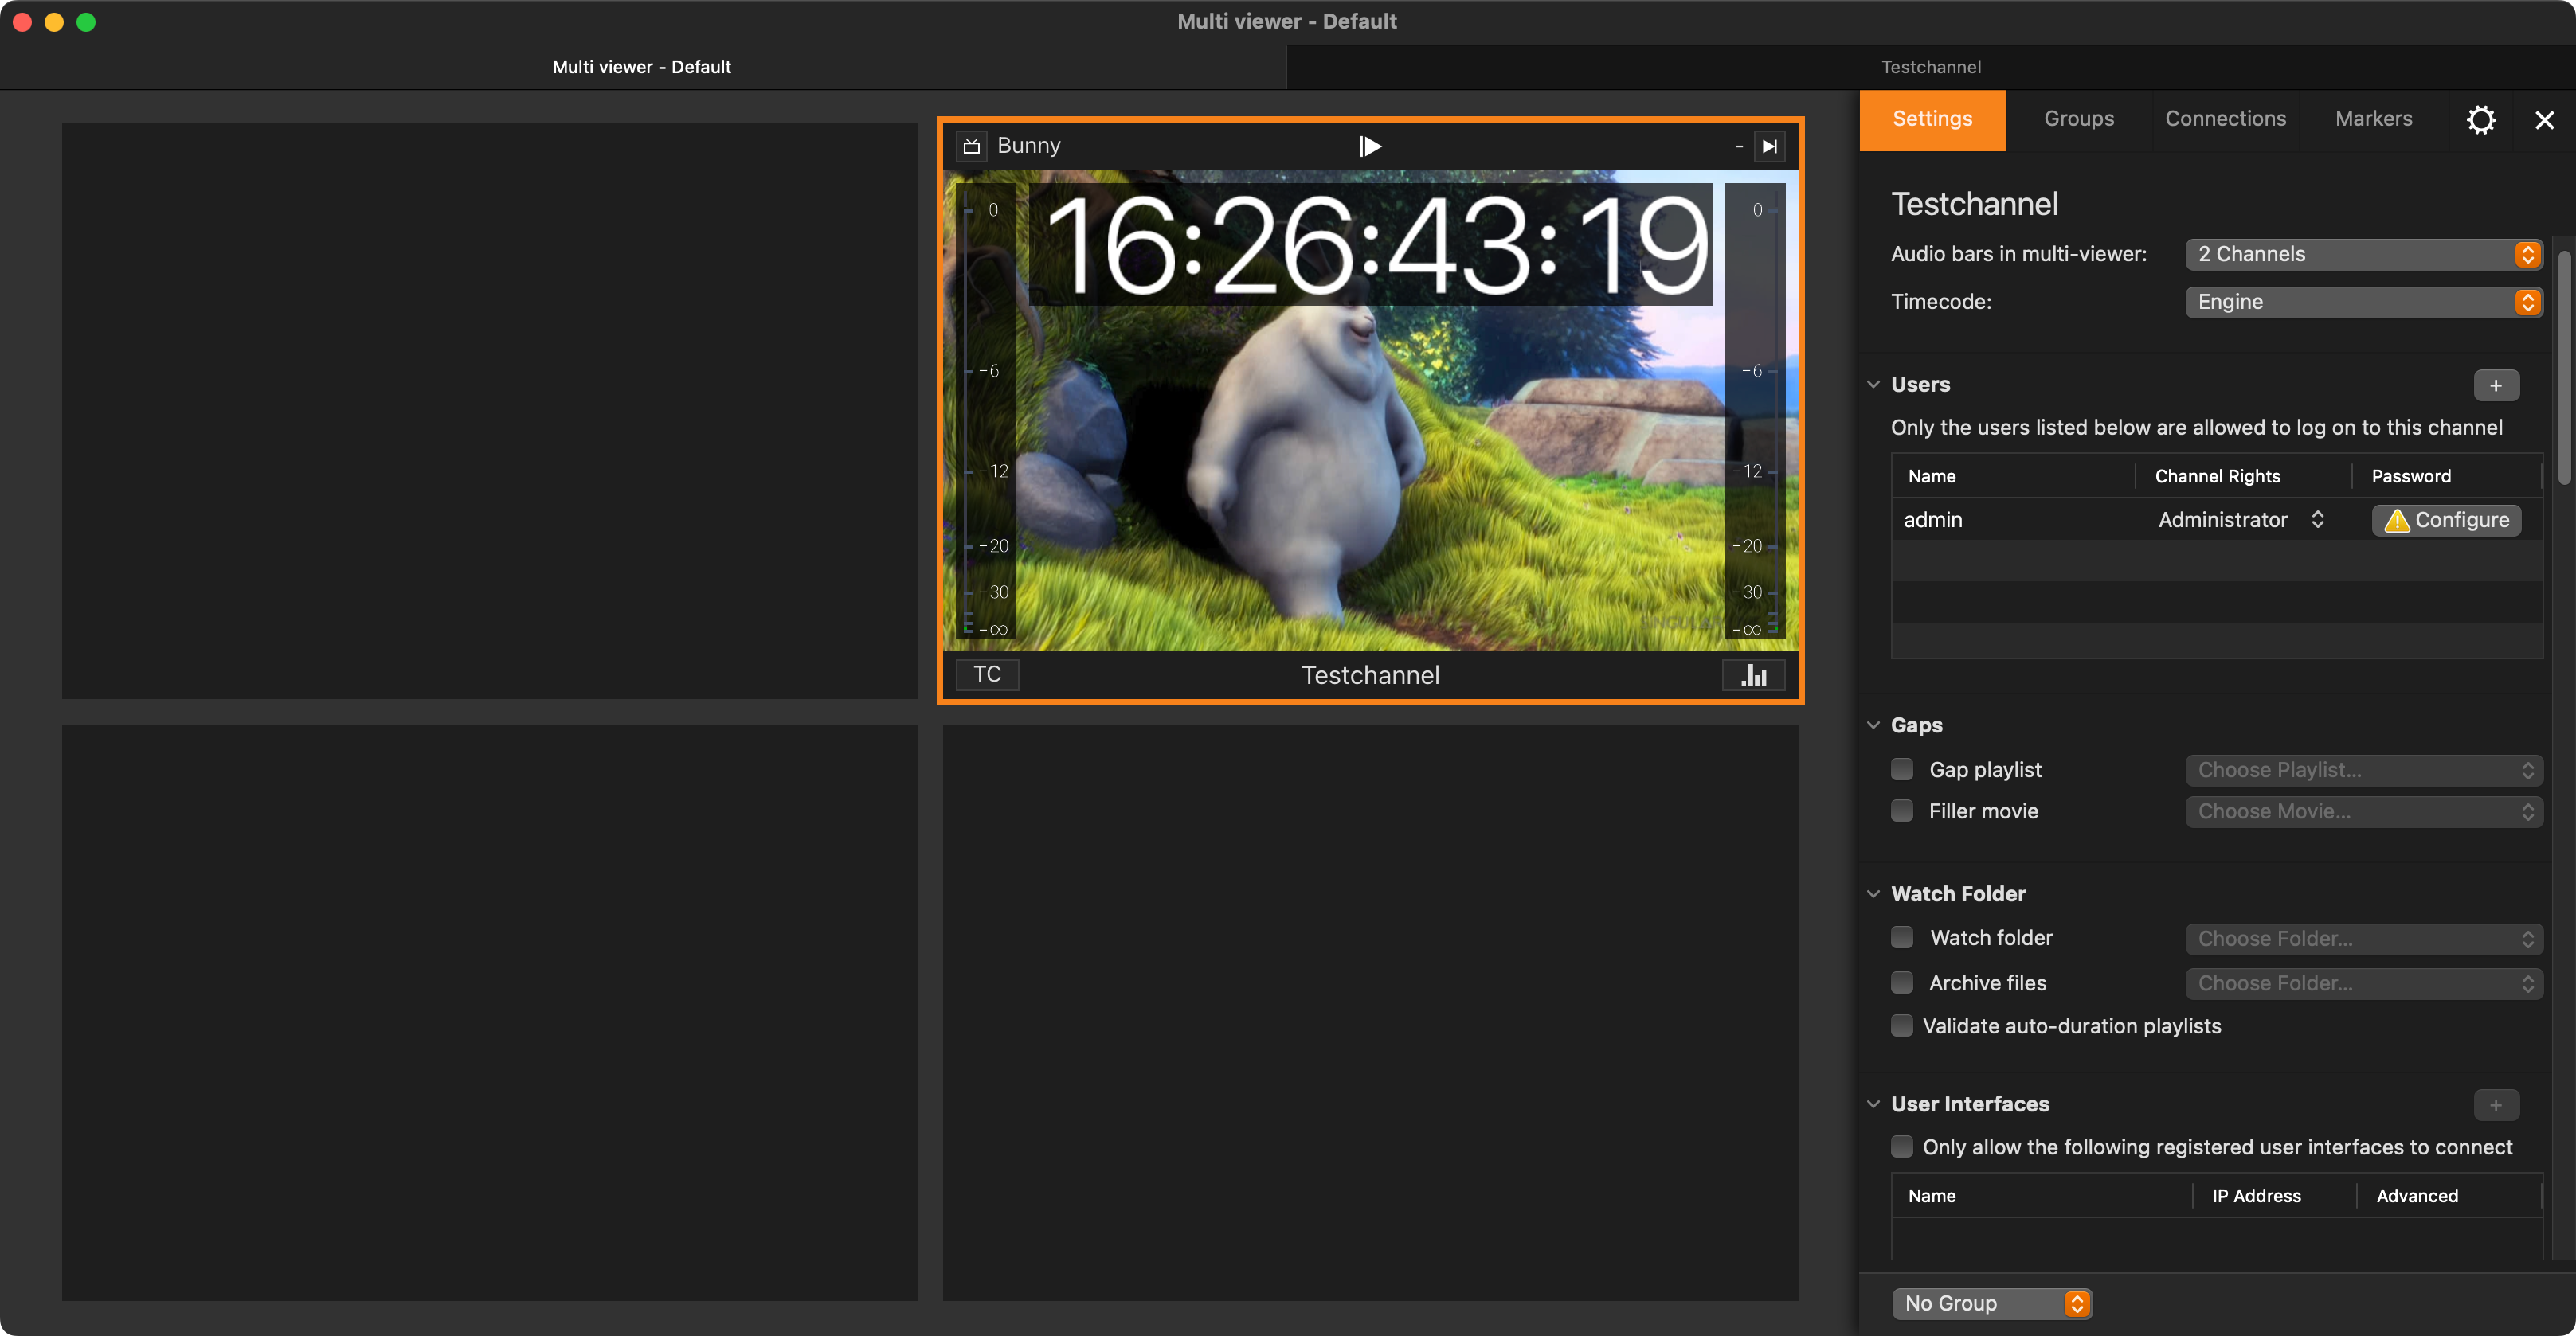Open the No Group dropdown
Image resolution: width=2576 pixels, height=1336 pixels.
(1991, 1303)
